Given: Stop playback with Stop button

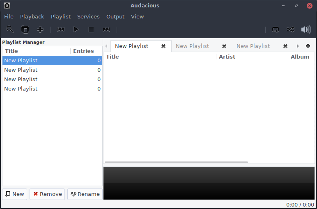Looking at the screenshot, I should pos(91,30).
